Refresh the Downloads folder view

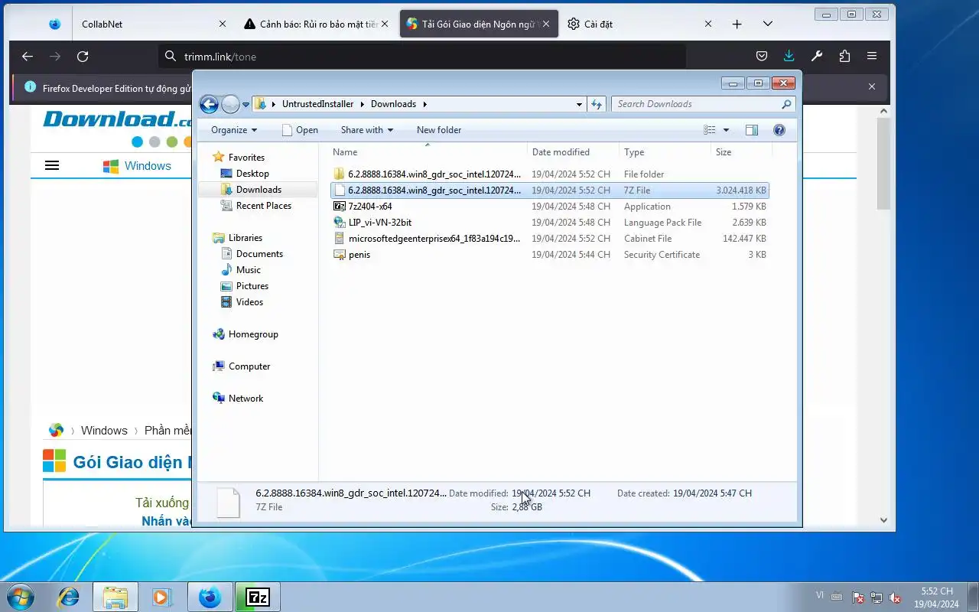coord(597,104)
